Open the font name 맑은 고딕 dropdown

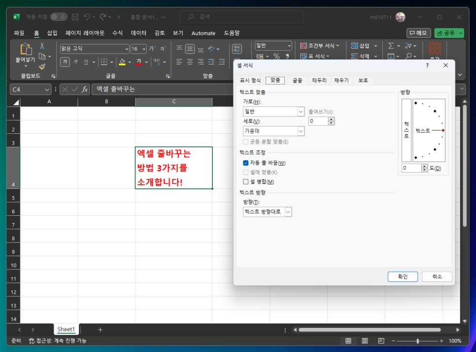(x=127, y=49)
